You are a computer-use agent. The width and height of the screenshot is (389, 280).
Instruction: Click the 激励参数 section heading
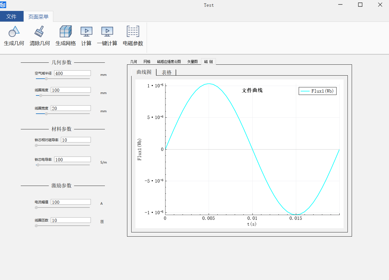[x=61, y=185]
